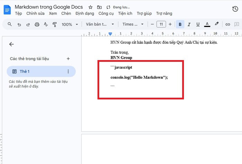This screenshot has width=242, height=164.
Task: Open the text color picker
Action: tap(207, 25)
